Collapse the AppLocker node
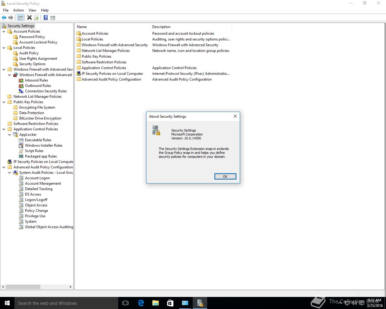Image resolution: width=386 pixels, height=309 pixels. coord(10,135)
